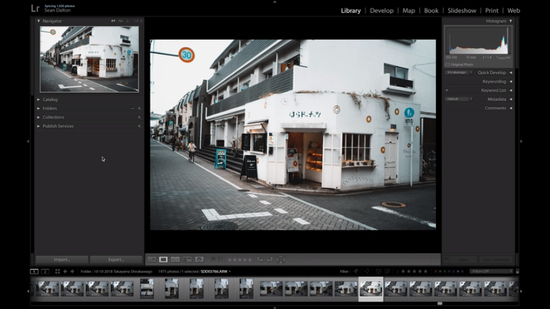Viewport: 550px width, 309px height.
Task: Click the Export button
Action: tap(116, 260)
